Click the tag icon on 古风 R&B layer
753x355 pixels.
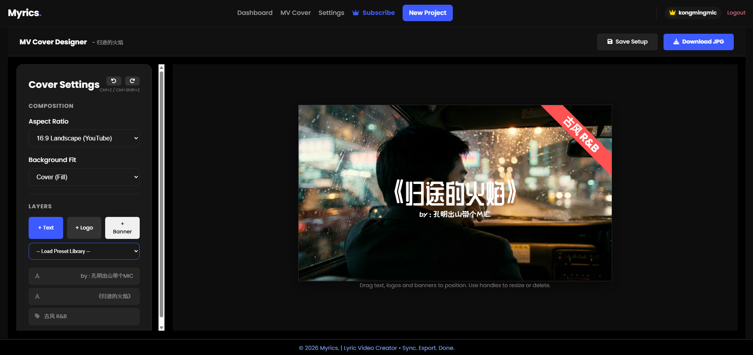click(x=37, y=316)
